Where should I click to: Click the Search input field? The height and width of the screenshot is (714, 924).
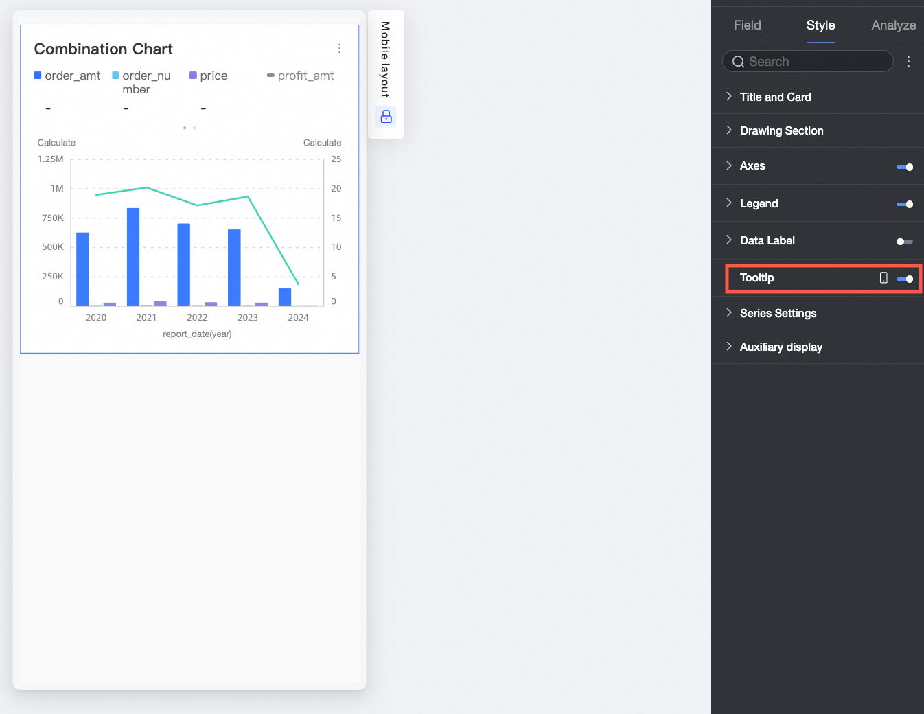[x=807, y=62]
